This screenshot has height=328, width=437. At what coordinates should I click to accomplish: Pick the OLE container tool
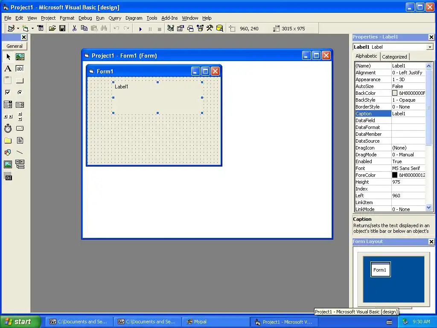(8, 176)
